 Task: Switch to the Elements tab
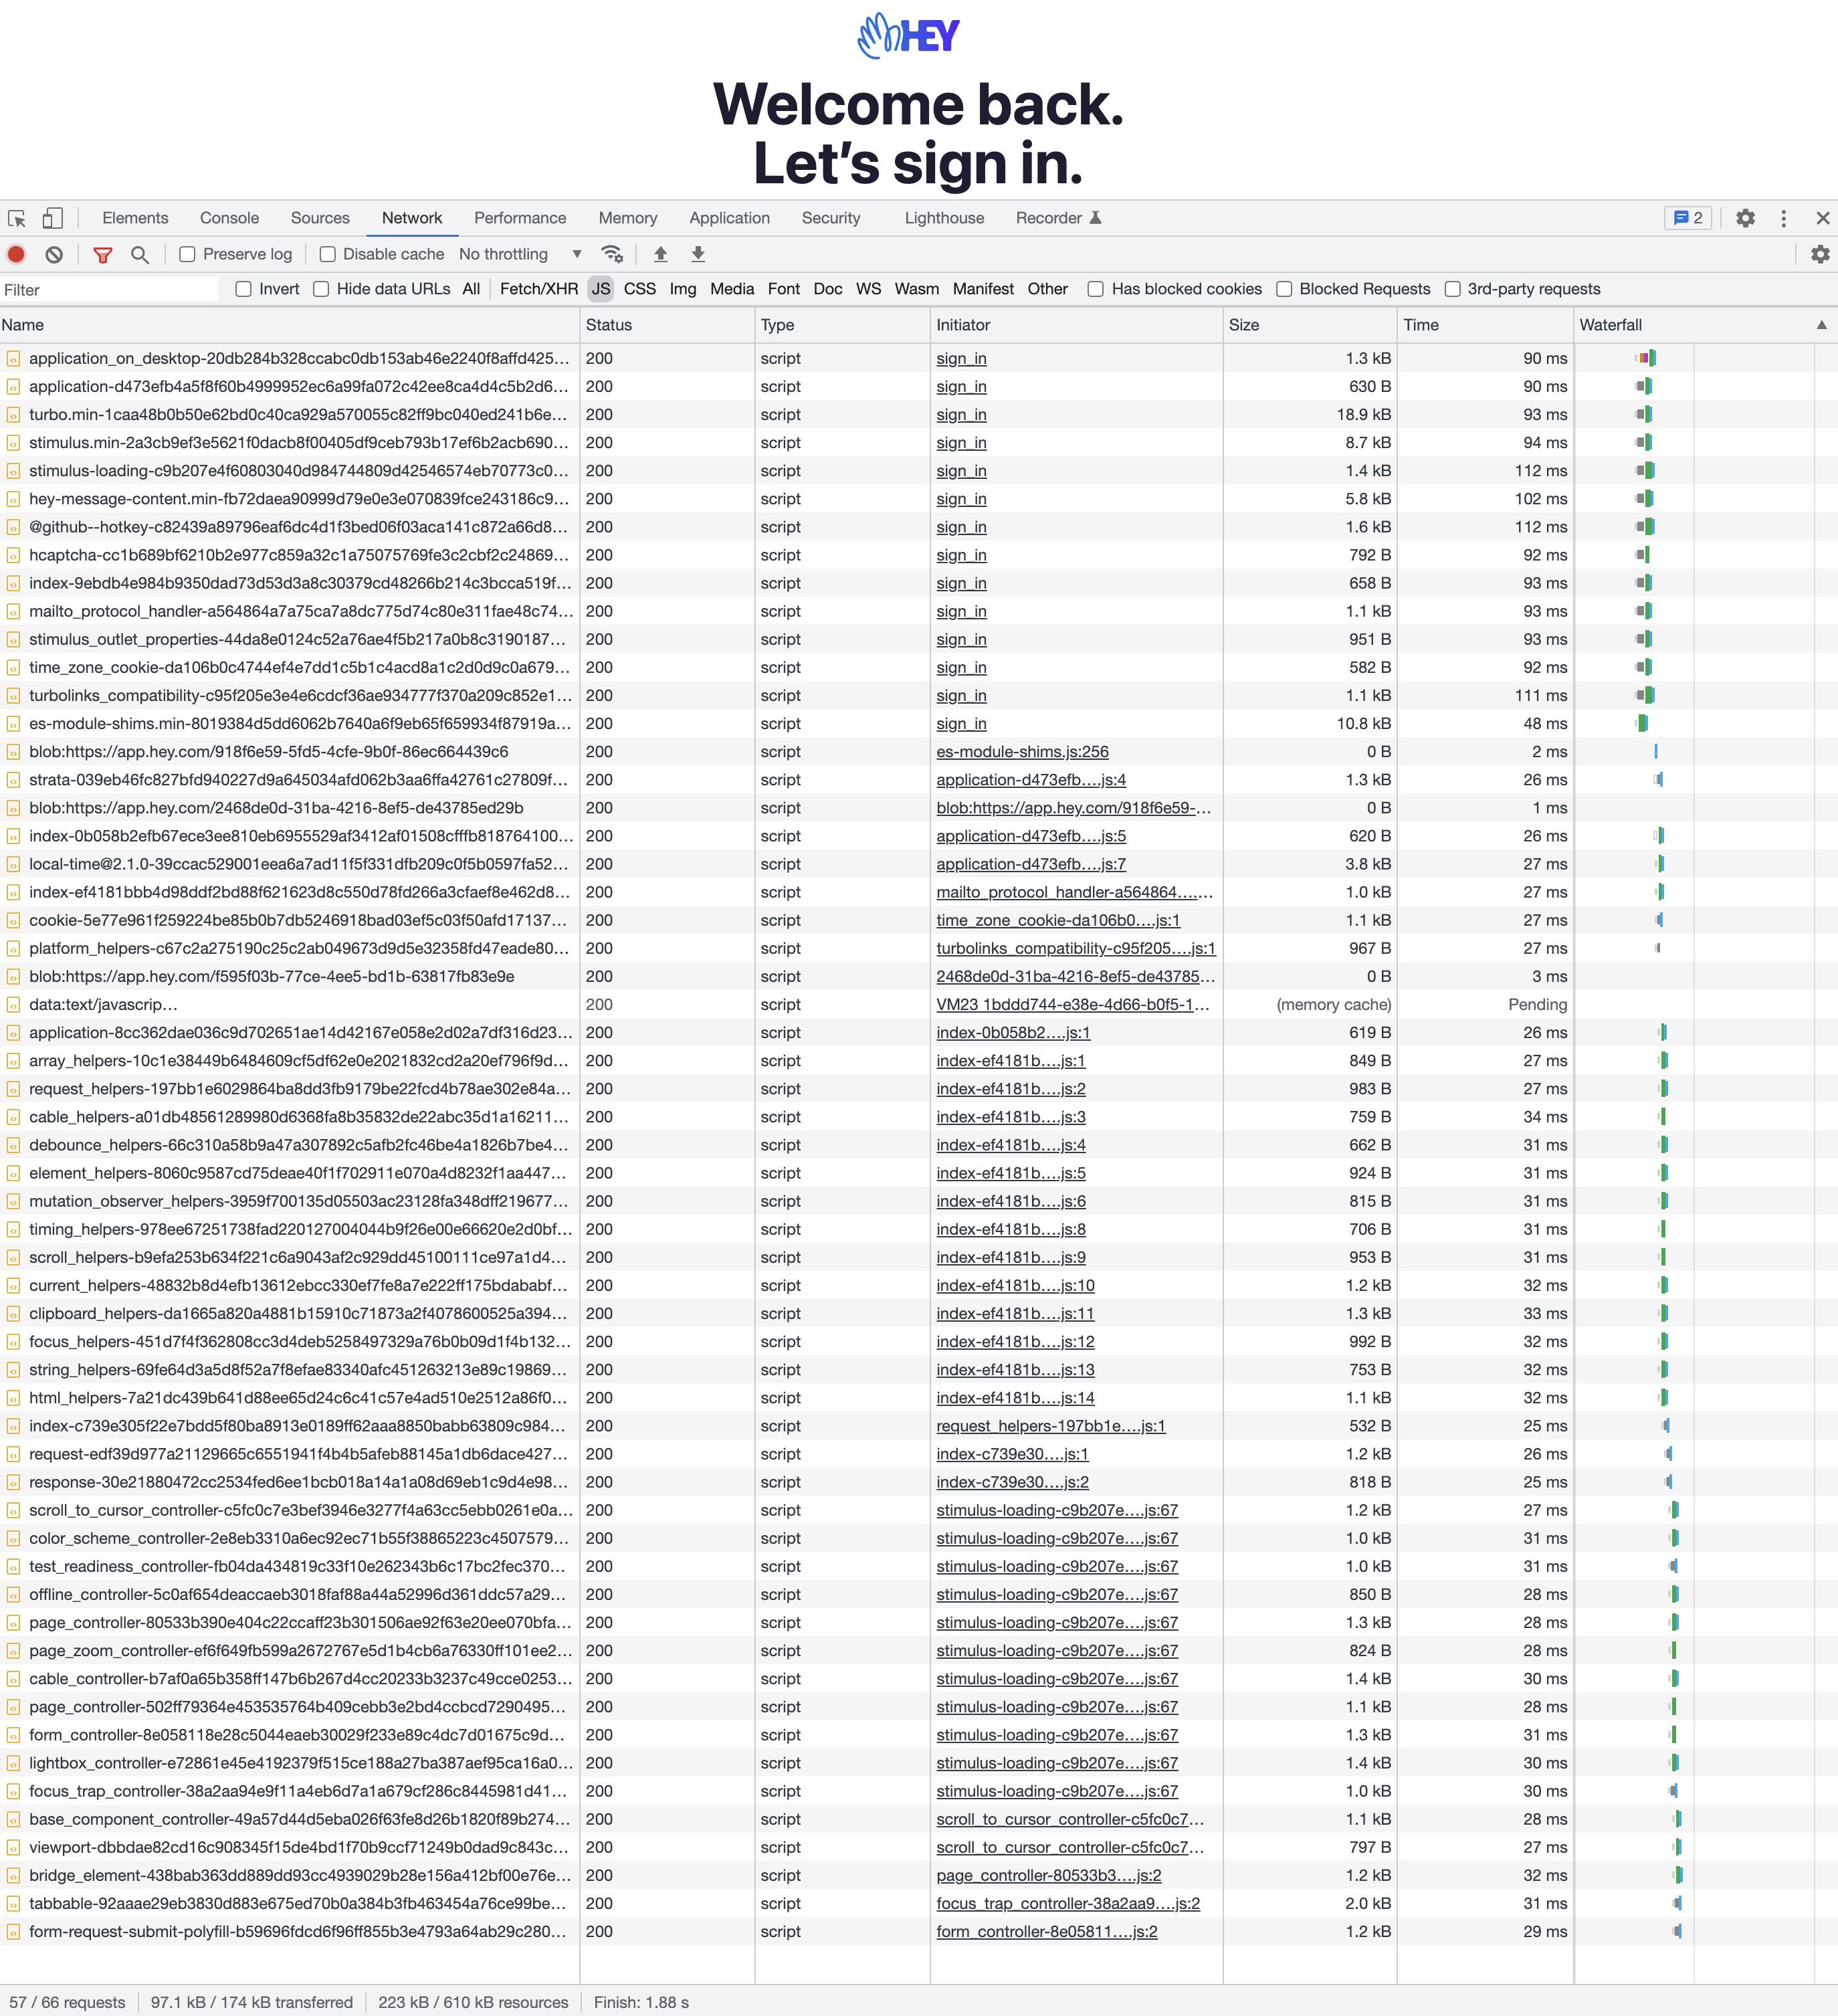point(135,218)
